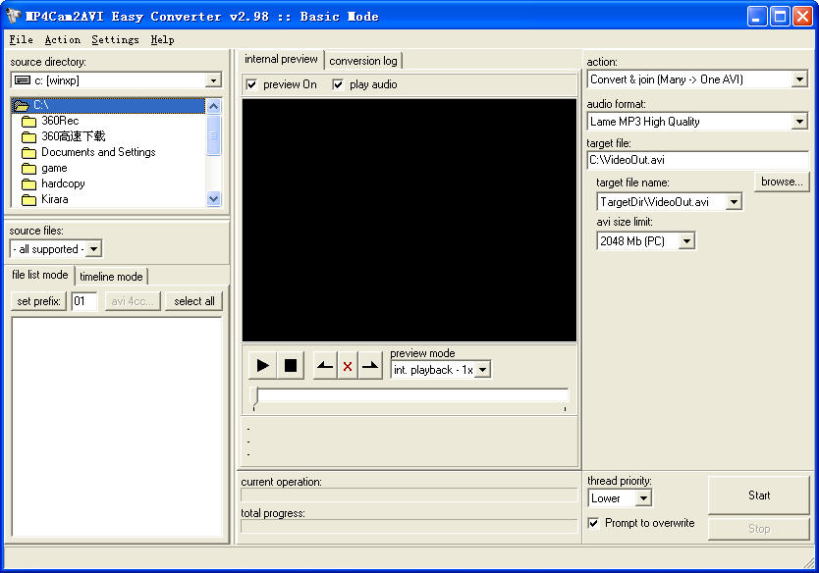The image size is (819, 573).
Task: Toggle the preview On checkbox
Action: (251, 84)
